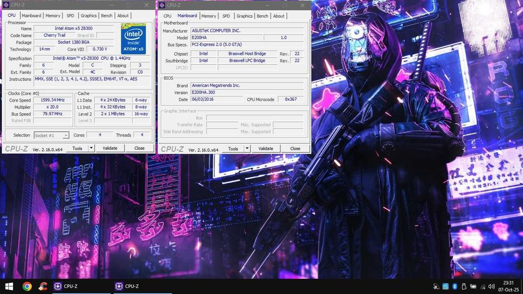
Task: Open SPD tab in the left CPU-Z window
Action: coord(71,16)
